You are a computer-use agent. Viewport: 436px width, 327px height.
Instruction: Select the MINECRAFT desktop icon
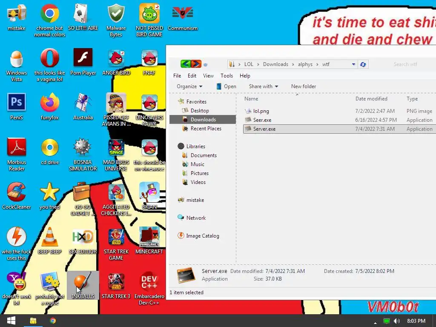149,241
